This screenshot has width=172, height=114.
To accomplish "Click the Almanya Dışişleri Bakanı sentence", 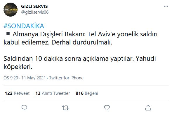I will click(80, 38).
